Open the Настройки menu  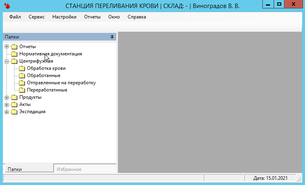pyautogui.click(x=64, y=17)
